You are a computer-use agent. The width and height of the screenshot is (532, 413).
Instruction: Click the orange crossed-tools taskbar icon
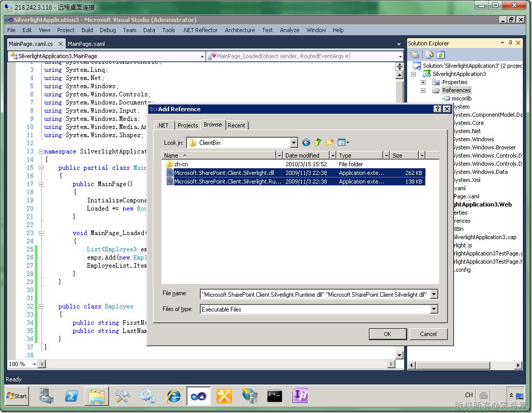click(x=224, y=396)
